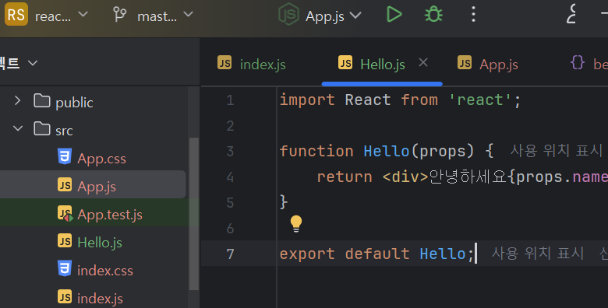608x308 pixels.
Task: Open the App.js run configuration dropdown
Action: pos(334,16)
